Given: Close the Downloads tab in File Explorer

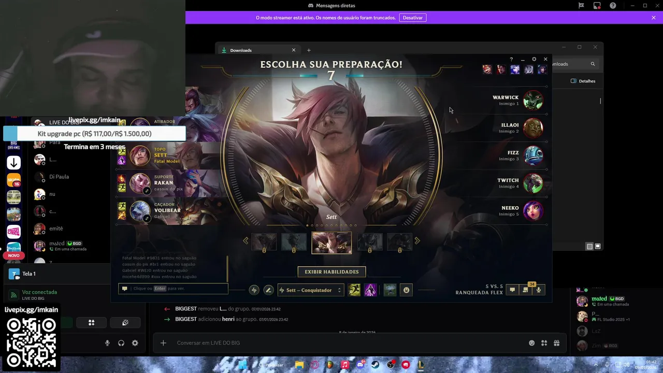Looking at the screenshot, I should point(293,50).
